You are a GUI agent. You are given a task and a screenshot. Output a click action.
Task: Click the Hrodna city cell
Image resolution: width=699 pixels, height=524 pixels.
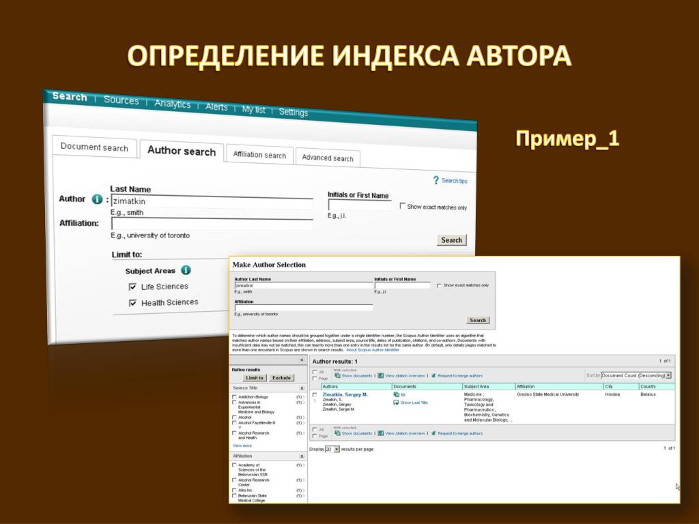pos(612,395)
